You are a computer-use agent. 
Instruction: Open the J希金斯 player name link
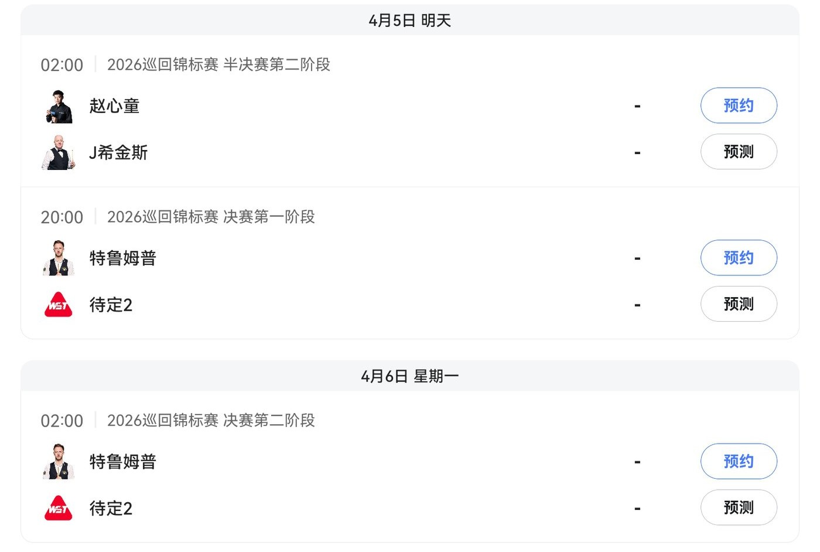tap(118, 152)
